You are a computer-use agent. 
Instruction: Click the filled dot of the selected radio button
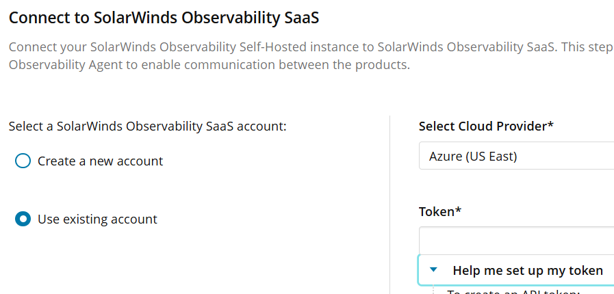click(23, 219)
